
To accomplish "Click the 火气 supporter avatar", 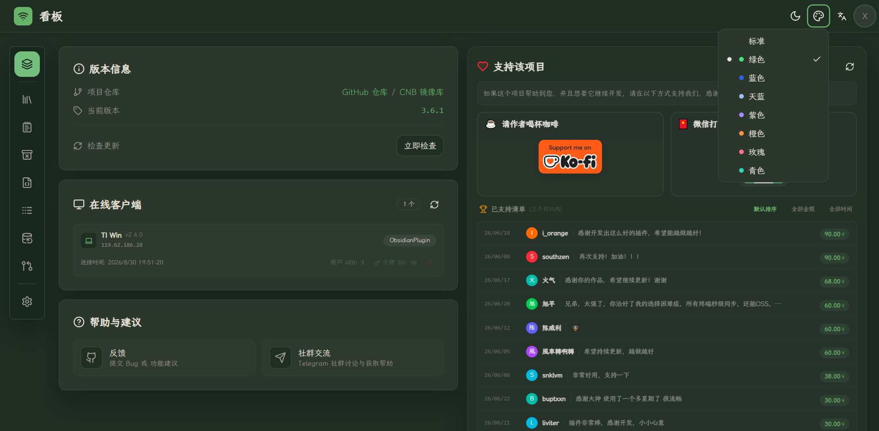I will click(532, 280).
